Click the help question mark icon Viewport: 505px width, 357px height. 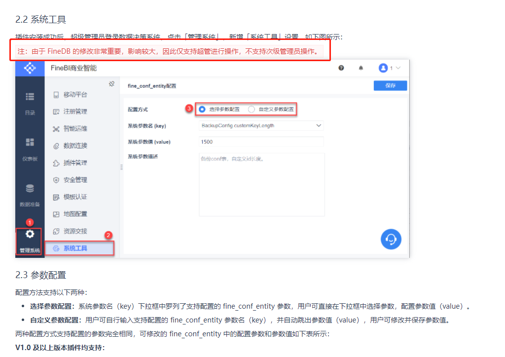click(x=341, y=68)
